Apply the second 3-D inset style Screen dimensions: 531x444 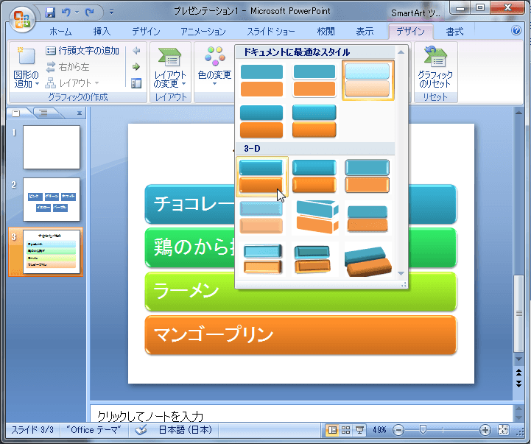tap(314, 177)
